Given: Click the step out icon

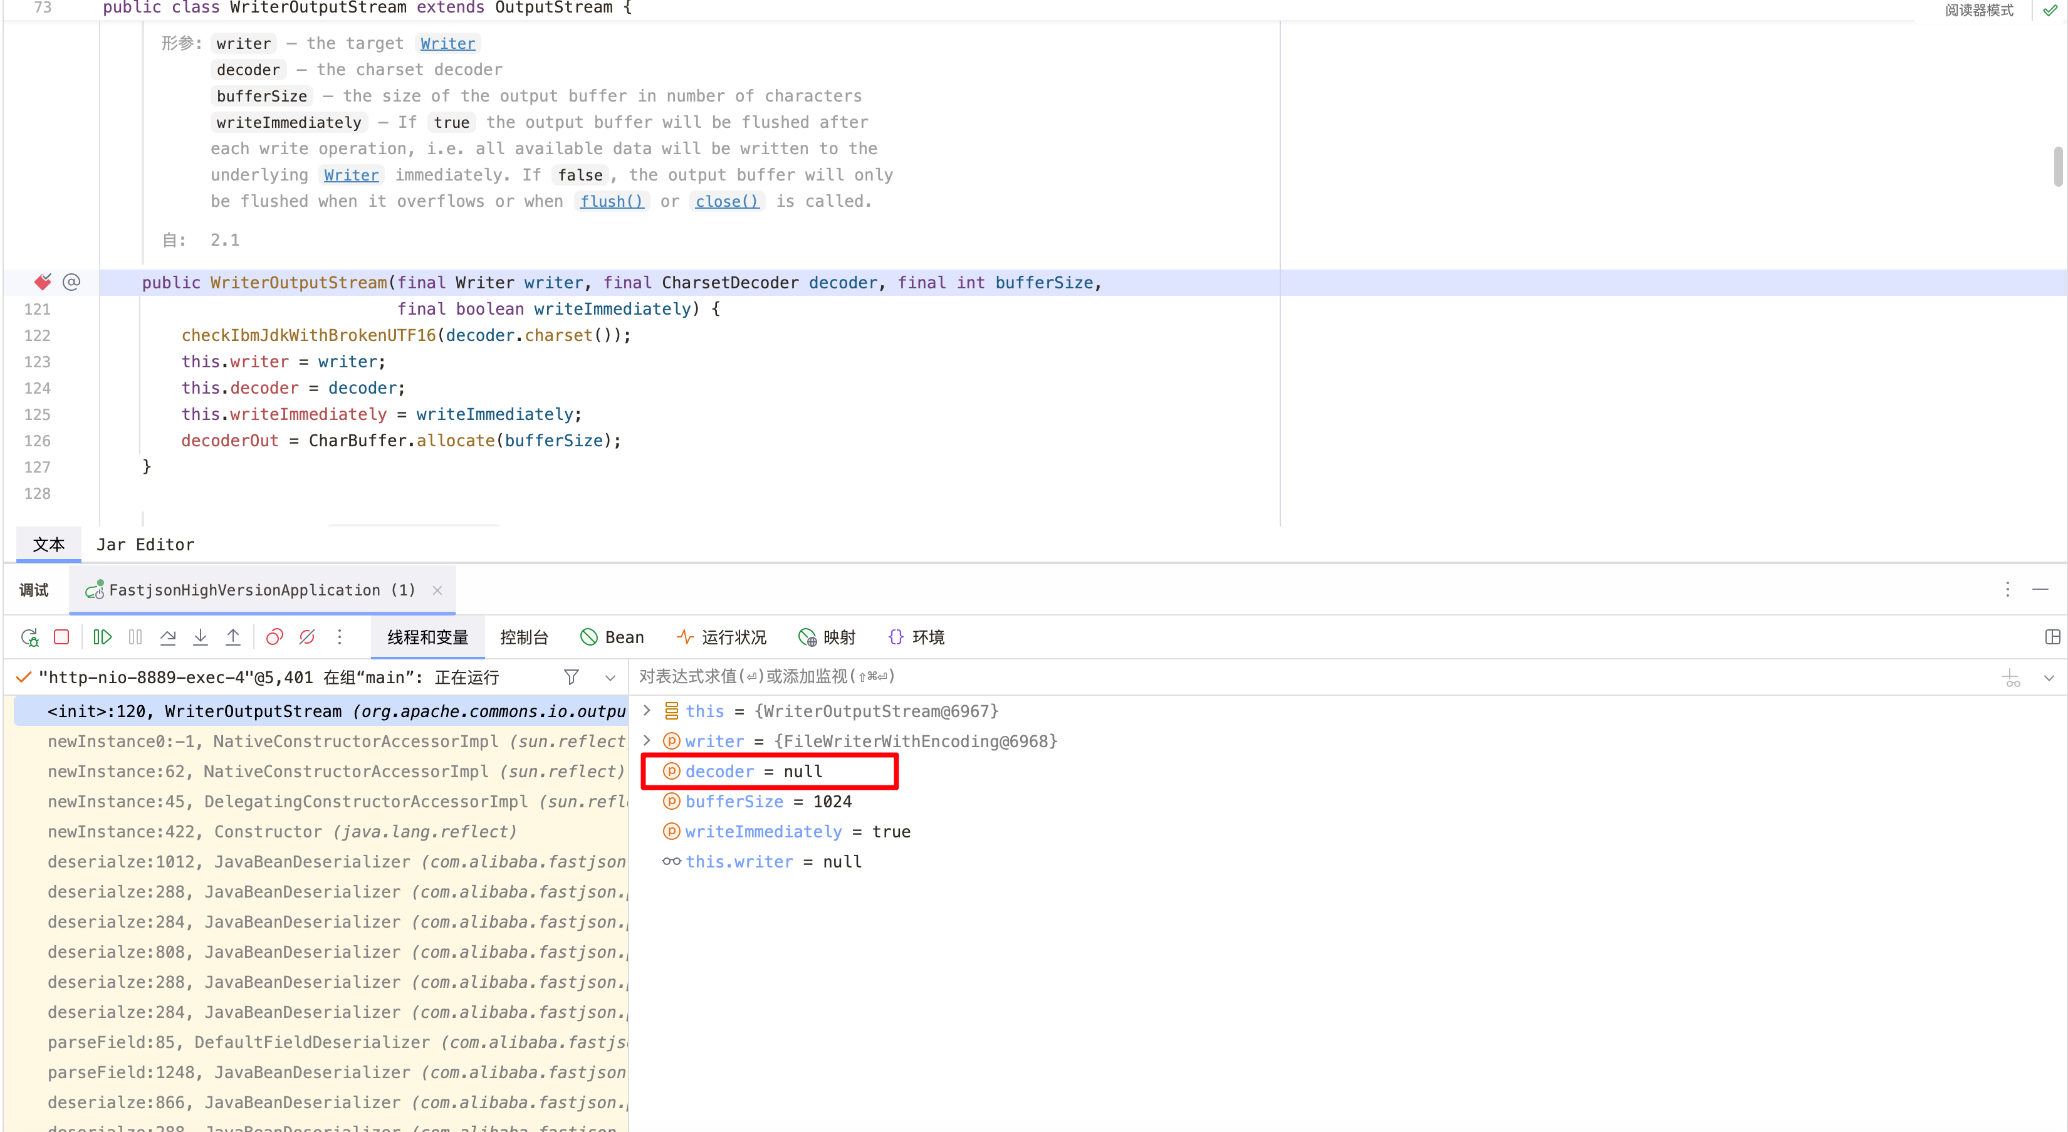Looking at the screenshot, I should [x=233, y=637].
